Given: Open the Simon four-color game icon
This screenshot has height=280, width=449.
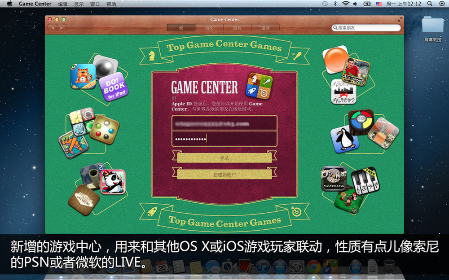Looking at the screenshot, I should tap(361, 122).
